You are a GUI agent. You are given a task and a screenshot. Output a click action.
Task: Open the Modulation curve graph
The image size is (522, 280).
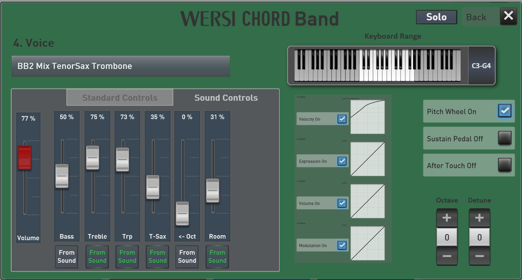coord(368,243)
